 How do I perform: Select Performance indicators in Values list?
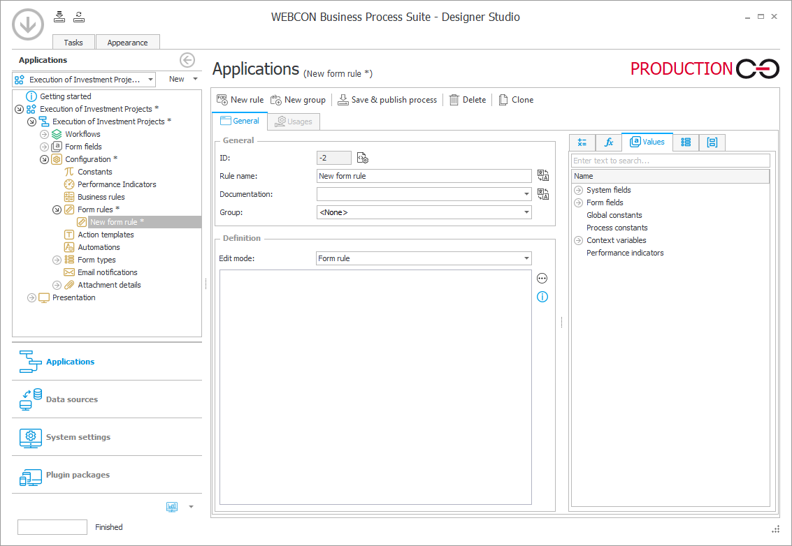point(625,253)
